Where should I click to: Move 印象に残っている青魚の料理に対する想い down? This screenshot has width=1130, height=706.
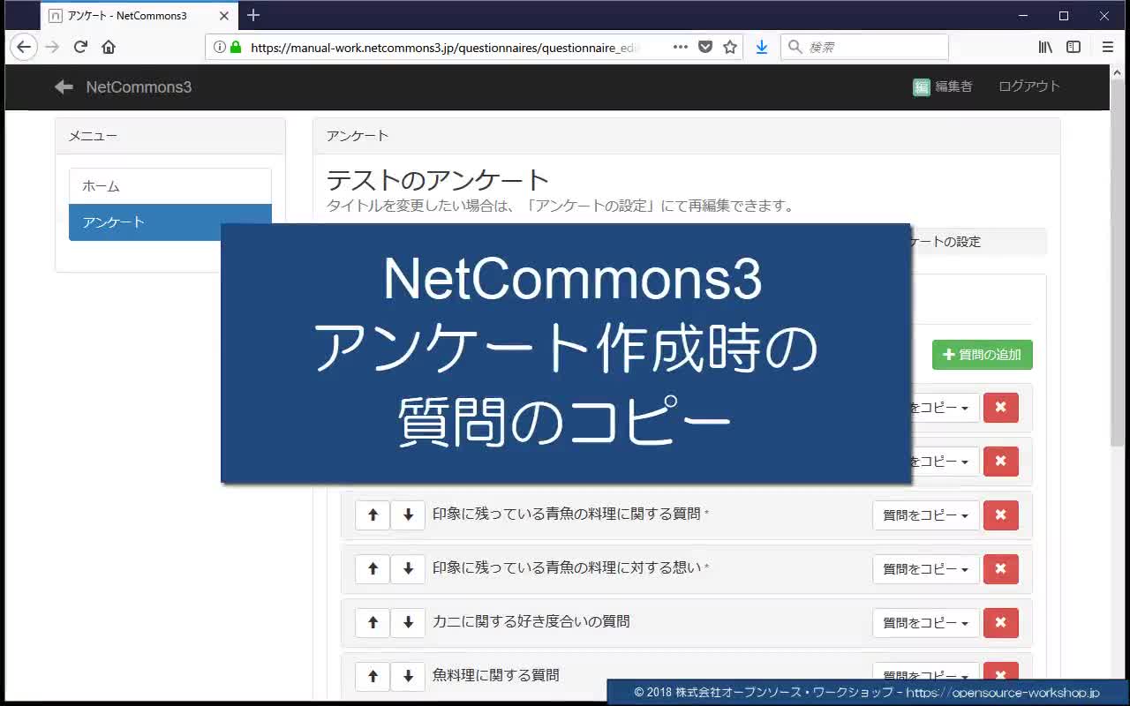click(408, 569)
